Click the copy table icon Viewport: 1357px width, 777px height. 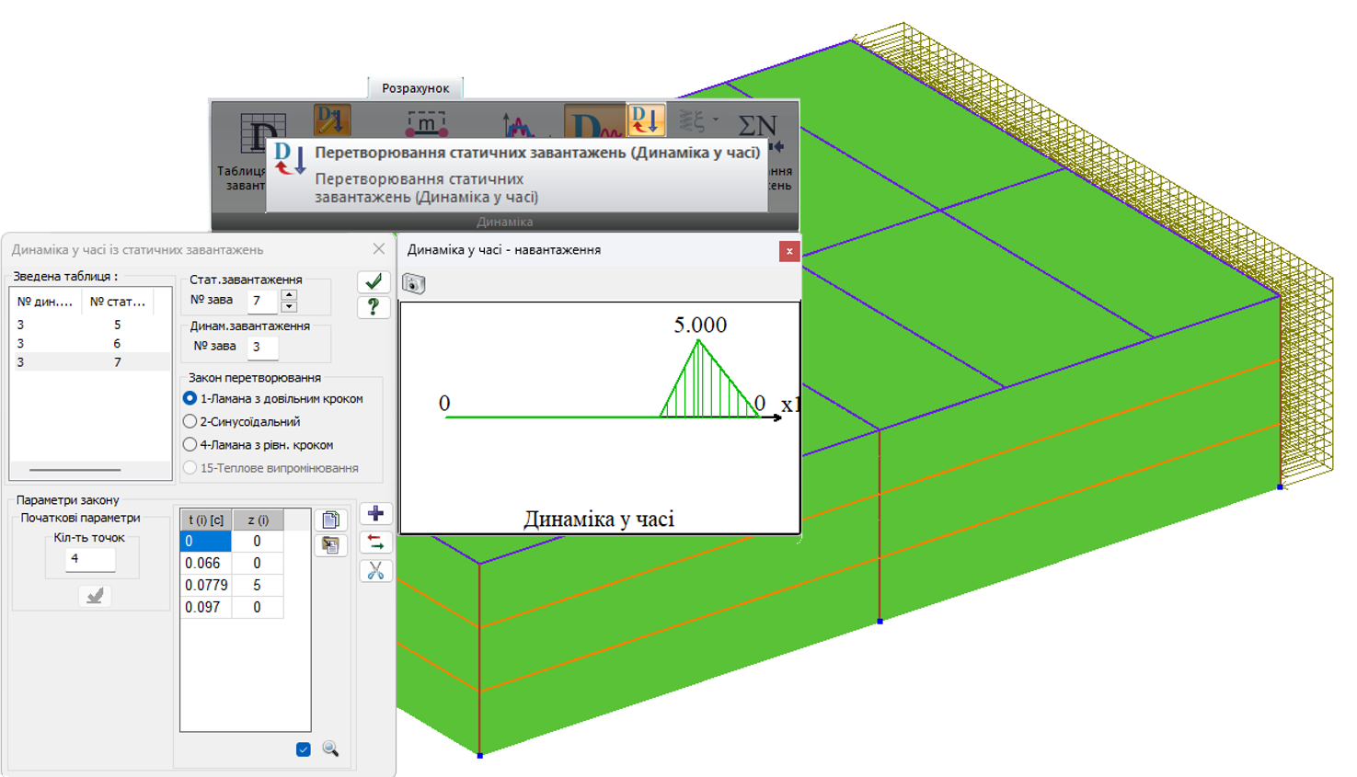(330, 520)
